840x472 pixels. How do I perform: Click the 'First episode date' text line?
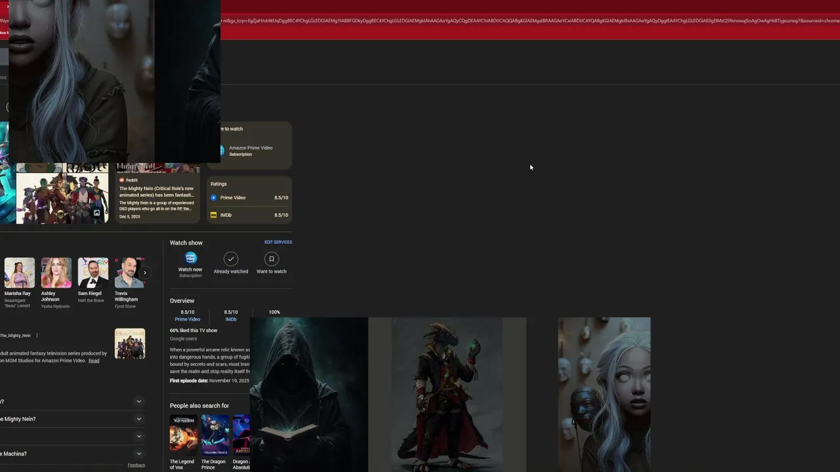coord(209,381)
